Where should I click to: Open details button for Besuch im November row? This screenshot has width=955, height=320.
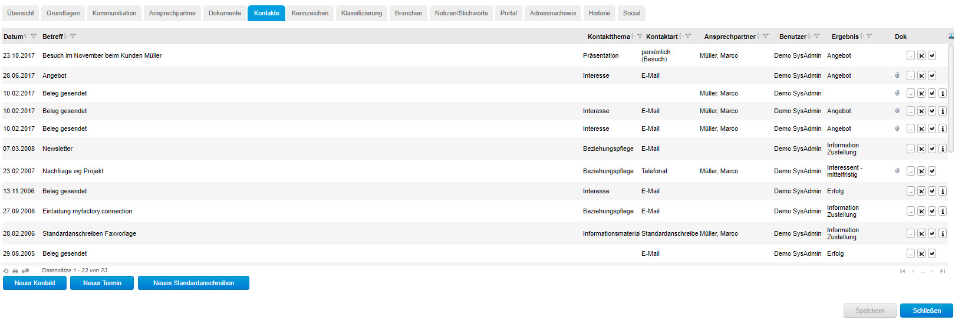[x=911, y=55]
